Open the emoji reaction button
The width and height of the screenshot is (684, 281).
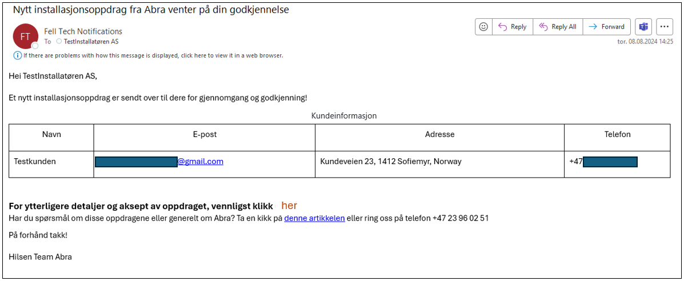483,27
